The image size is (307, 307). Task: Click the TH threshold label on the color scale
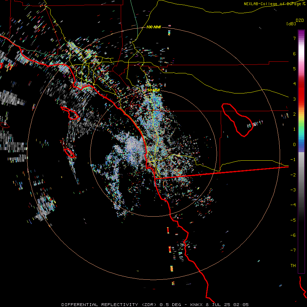click(x=293, y=266)
